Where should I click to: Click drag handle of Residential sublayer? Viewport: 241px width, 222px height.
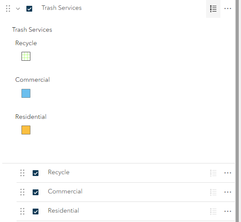(22, 211)
